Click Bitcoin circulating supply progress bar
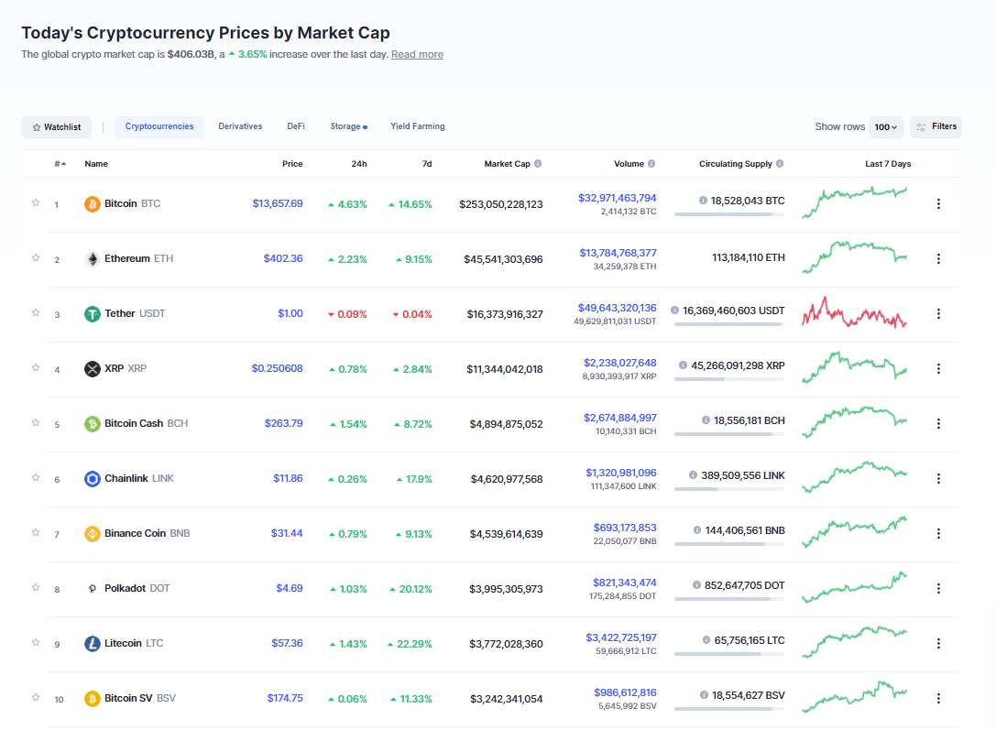Viewport: 996px width, 730px height. (x=729, y=214)
